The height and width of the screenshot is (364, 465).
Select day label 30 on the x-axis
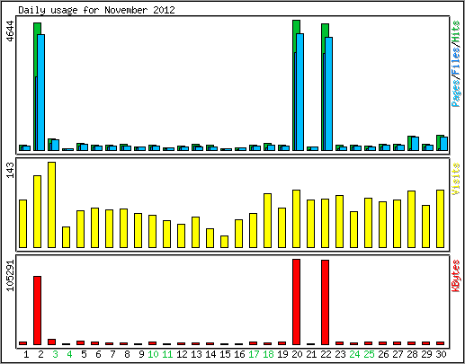[441, 354]
